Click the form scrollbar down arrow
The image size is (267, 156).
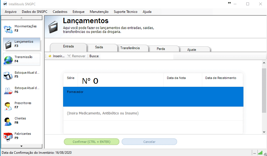pyautogui.click(x=264, y=132)
